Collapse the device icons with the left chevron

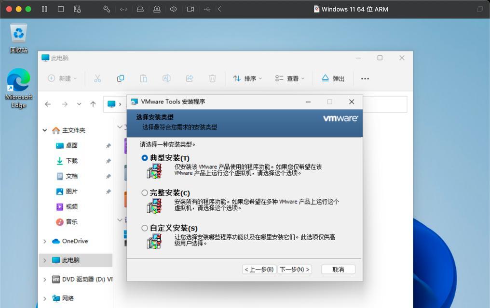(x=220, y=9)
